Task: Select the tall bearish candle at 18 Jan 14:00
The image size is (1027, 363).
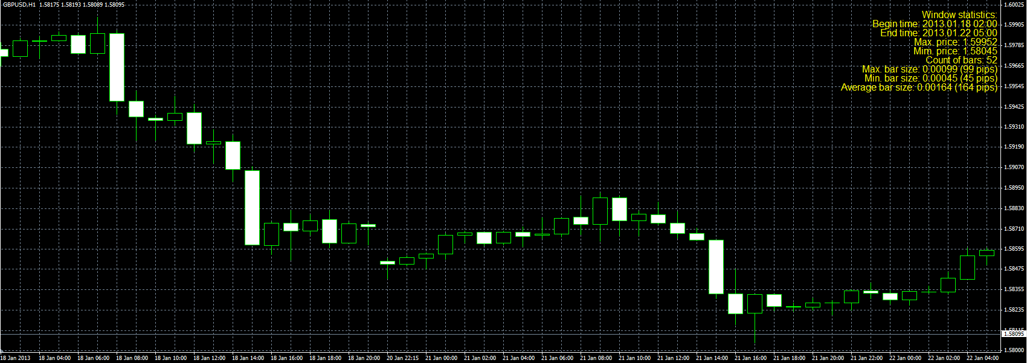Action: 252,208
